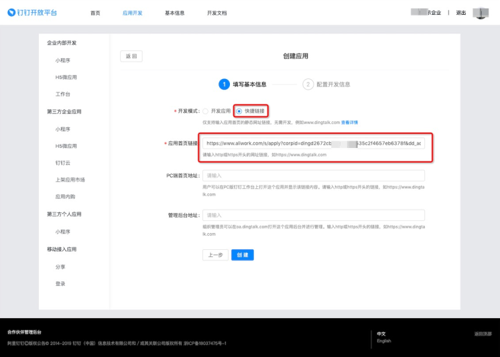Click the 返回 back button
This screenshot has height=357, width=500.
[x=131, y=56]
